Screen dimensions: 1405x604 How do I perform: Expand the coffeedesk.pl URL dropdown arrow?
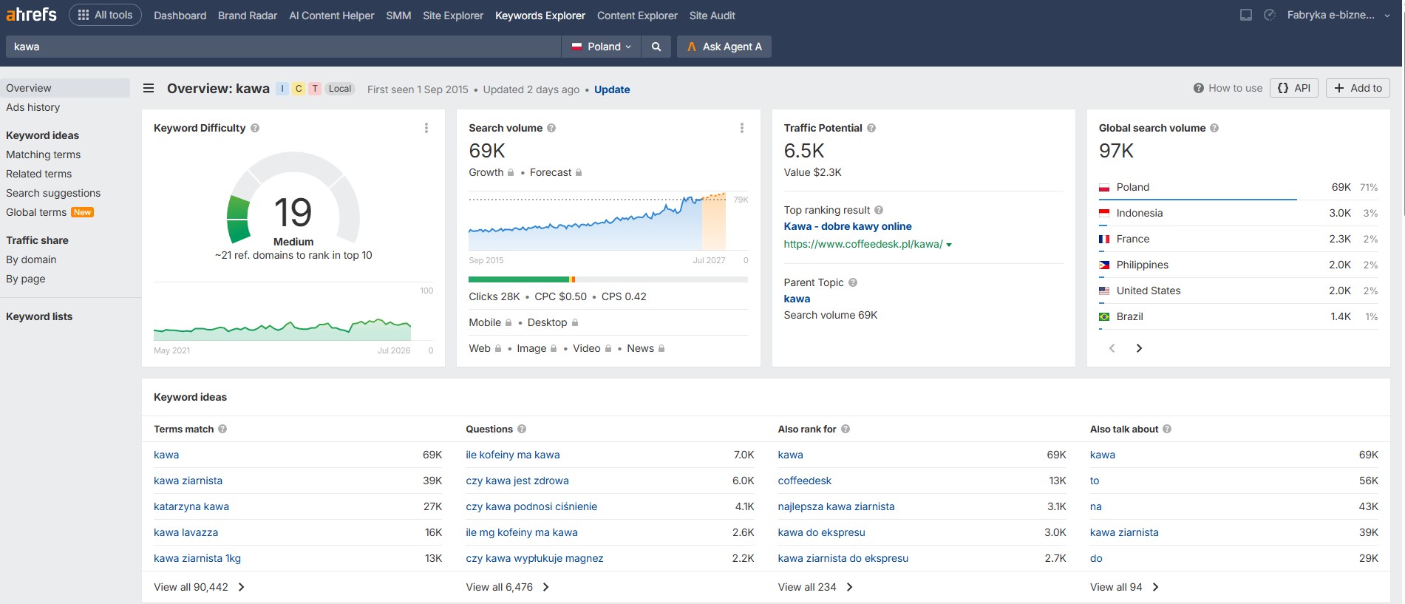[949, 245]
